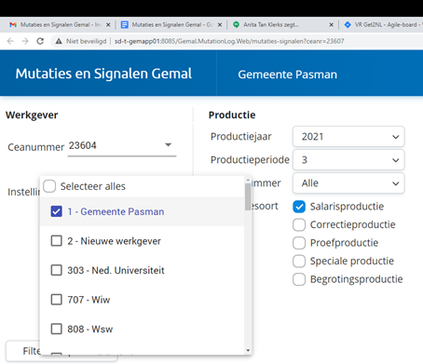423x364 pixels.
Task: Uncheck '1 - Gemeente Pasman' option
Action: pos(57,211)
